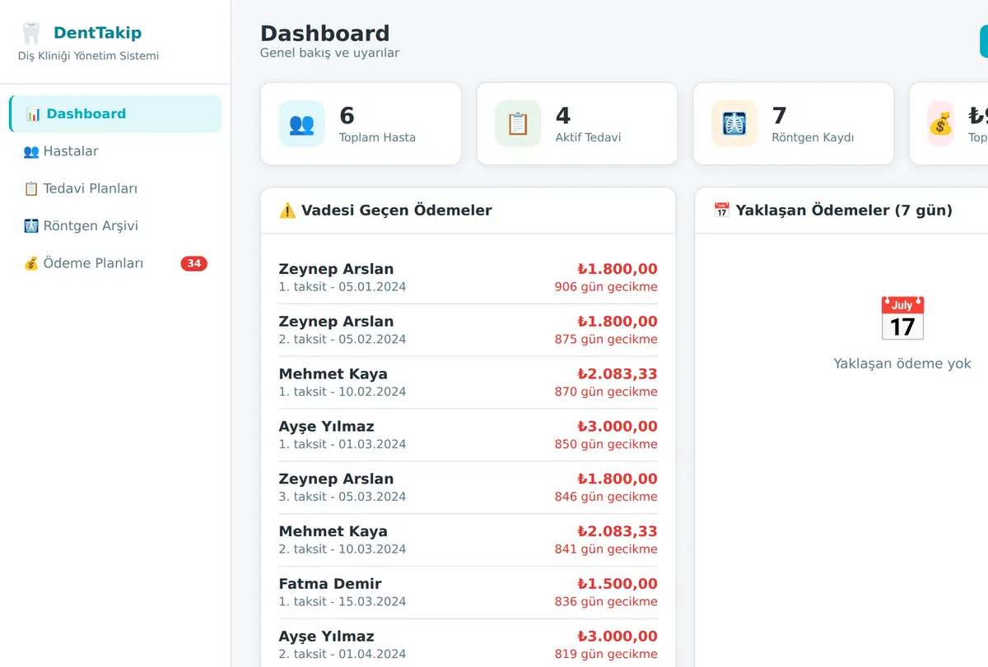Click the Fatma Demir patient name
988x667 pixels.
point(330,584)
